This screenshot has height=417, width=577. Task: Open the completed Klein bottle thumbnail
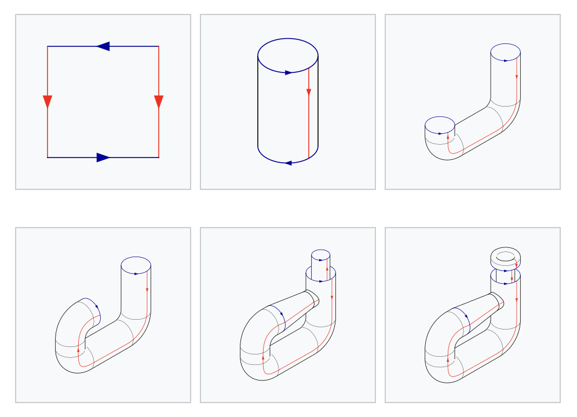coord(473,315)
